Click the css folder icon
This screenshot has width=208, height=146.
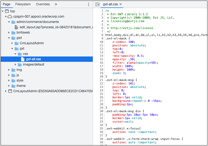point(20,54)
